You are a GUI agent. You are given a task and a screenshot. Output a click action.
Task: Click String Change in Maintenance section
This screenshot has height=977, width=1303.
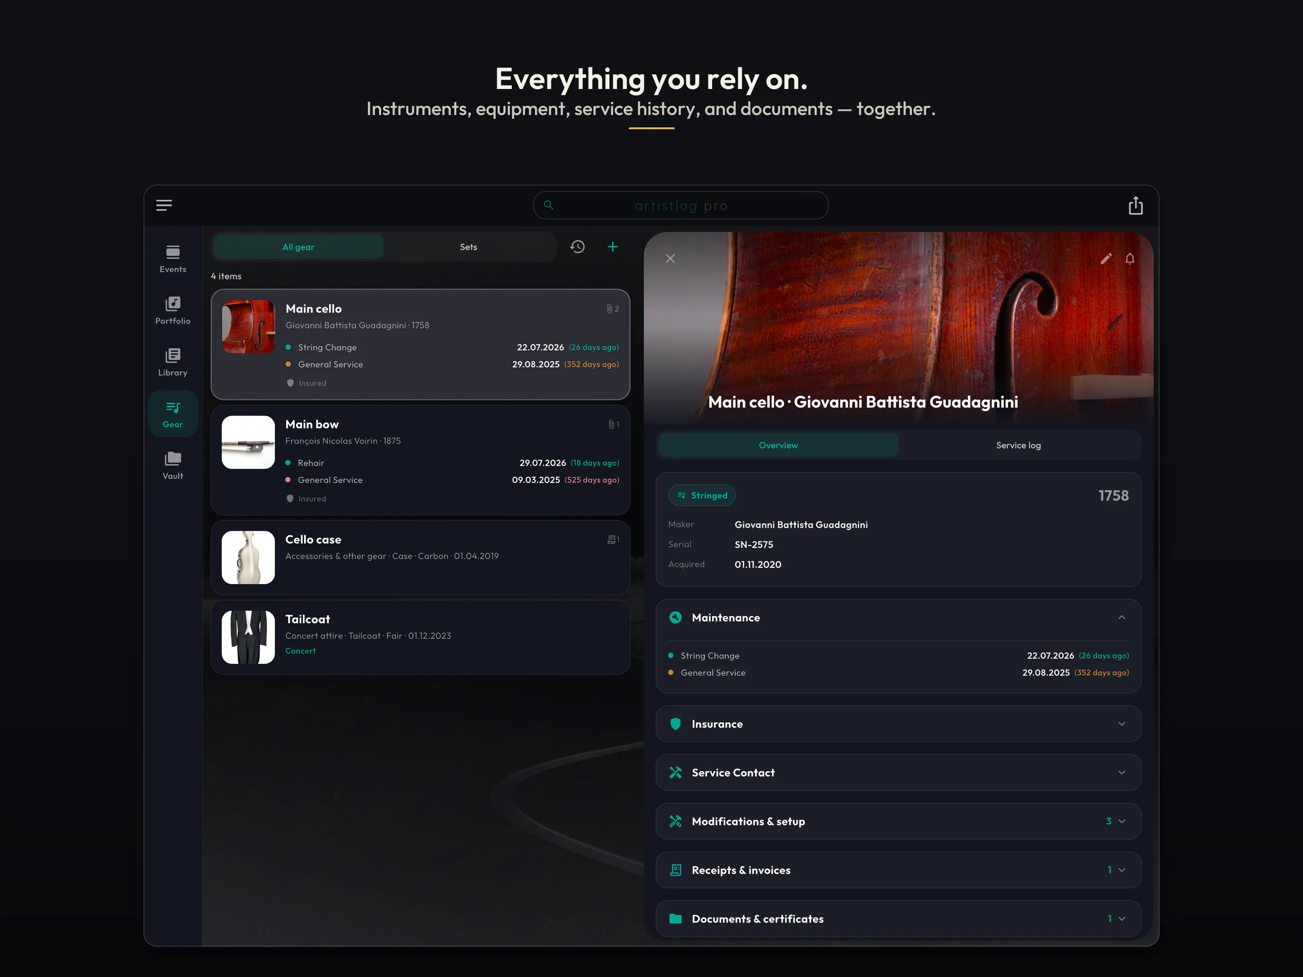[x=898, y=656]
